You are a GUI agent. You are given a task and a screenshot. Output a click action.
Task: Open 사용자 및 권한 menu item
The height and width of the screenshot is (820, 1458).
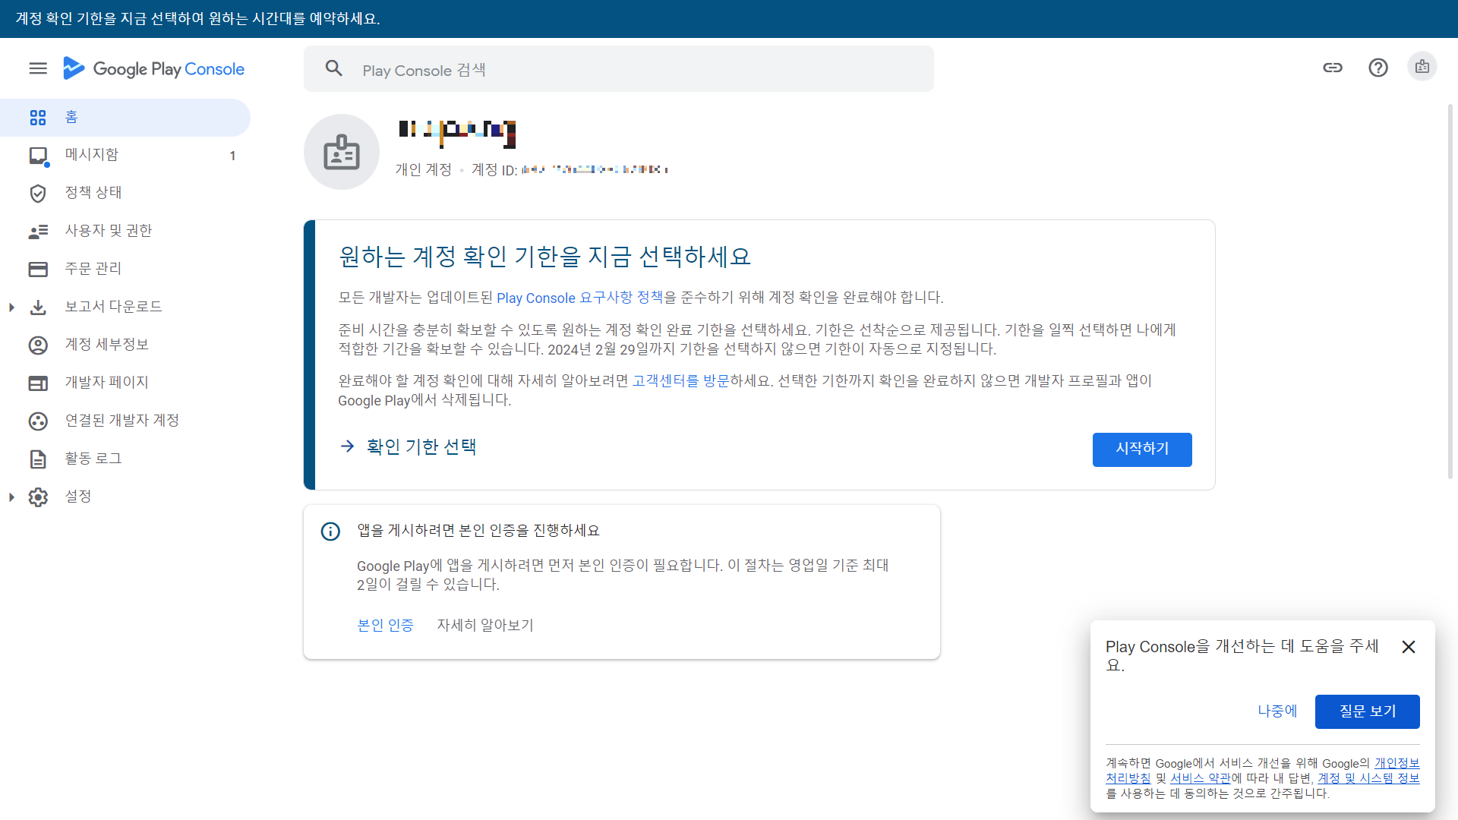click(x=125, y=231)
